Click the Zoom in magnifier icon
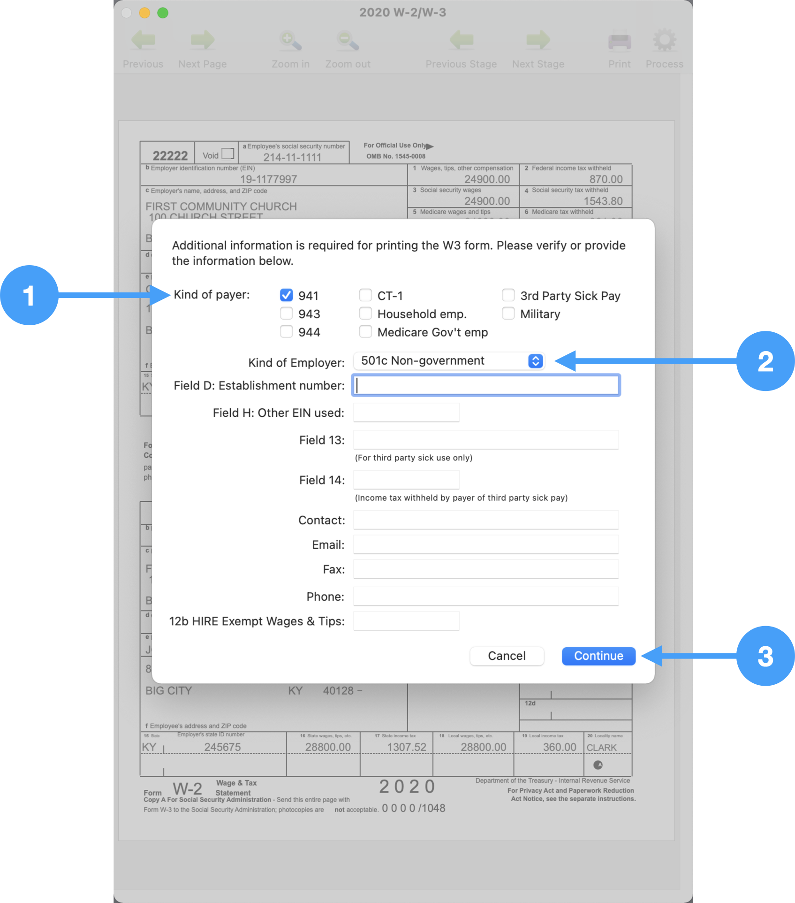The image size is (795, 903). [x=290, y=41]
